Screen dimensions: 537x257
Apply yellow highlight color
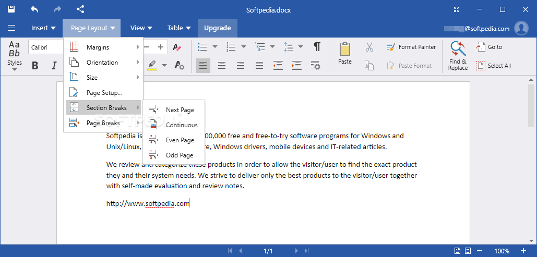(152, 65)
